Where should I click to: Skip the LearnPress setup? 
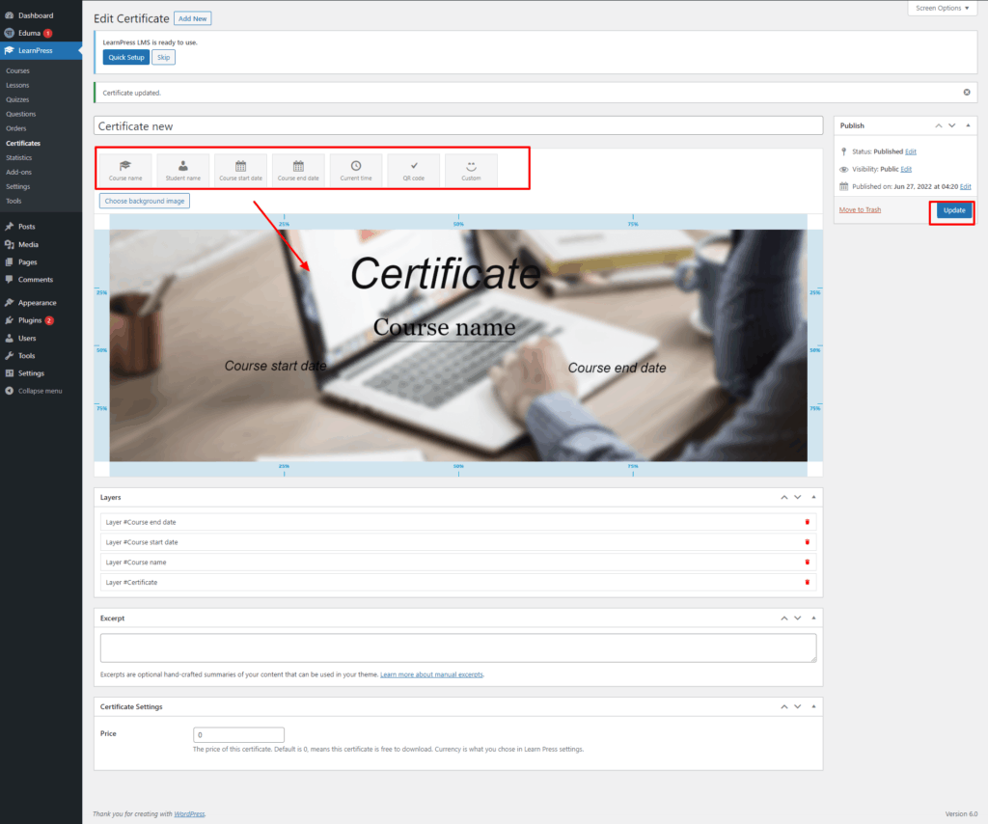click(x=163, y=57)
